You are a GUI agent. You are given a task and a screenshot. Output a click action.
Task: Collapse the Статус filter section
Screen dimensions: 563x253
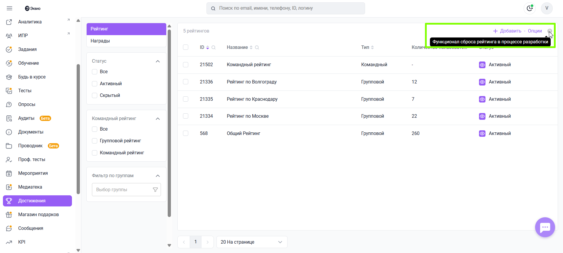pos(158,61)
